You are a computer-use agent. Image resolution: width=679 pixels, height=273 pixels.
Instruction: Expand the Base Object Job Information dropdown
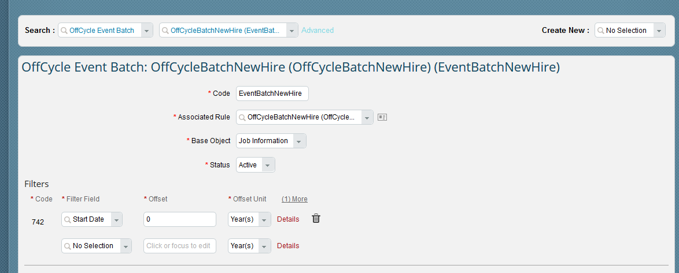tap(299, 141)
